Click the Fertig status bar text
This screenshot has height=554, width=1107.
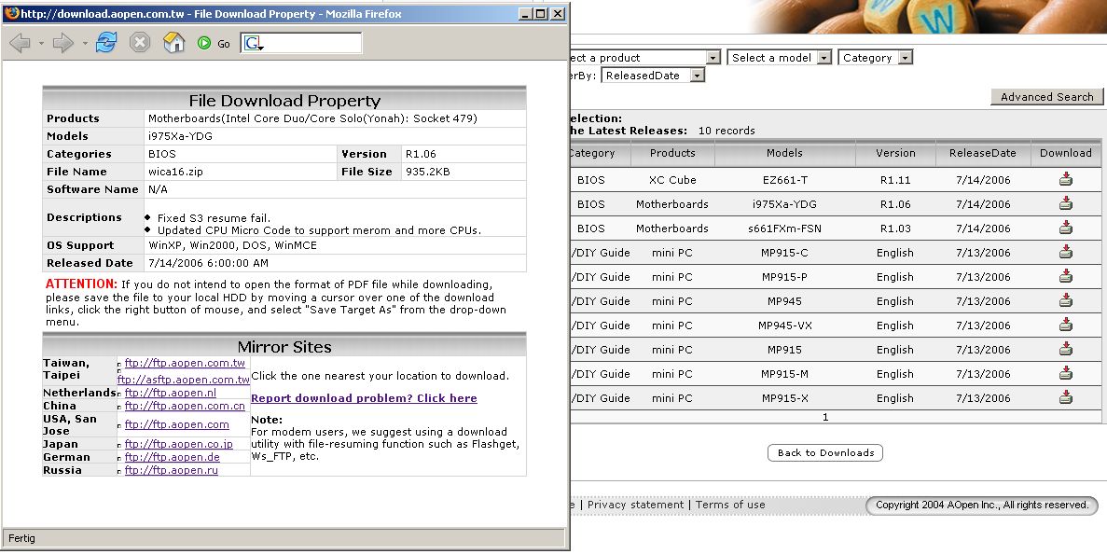[x=21, y=538]
